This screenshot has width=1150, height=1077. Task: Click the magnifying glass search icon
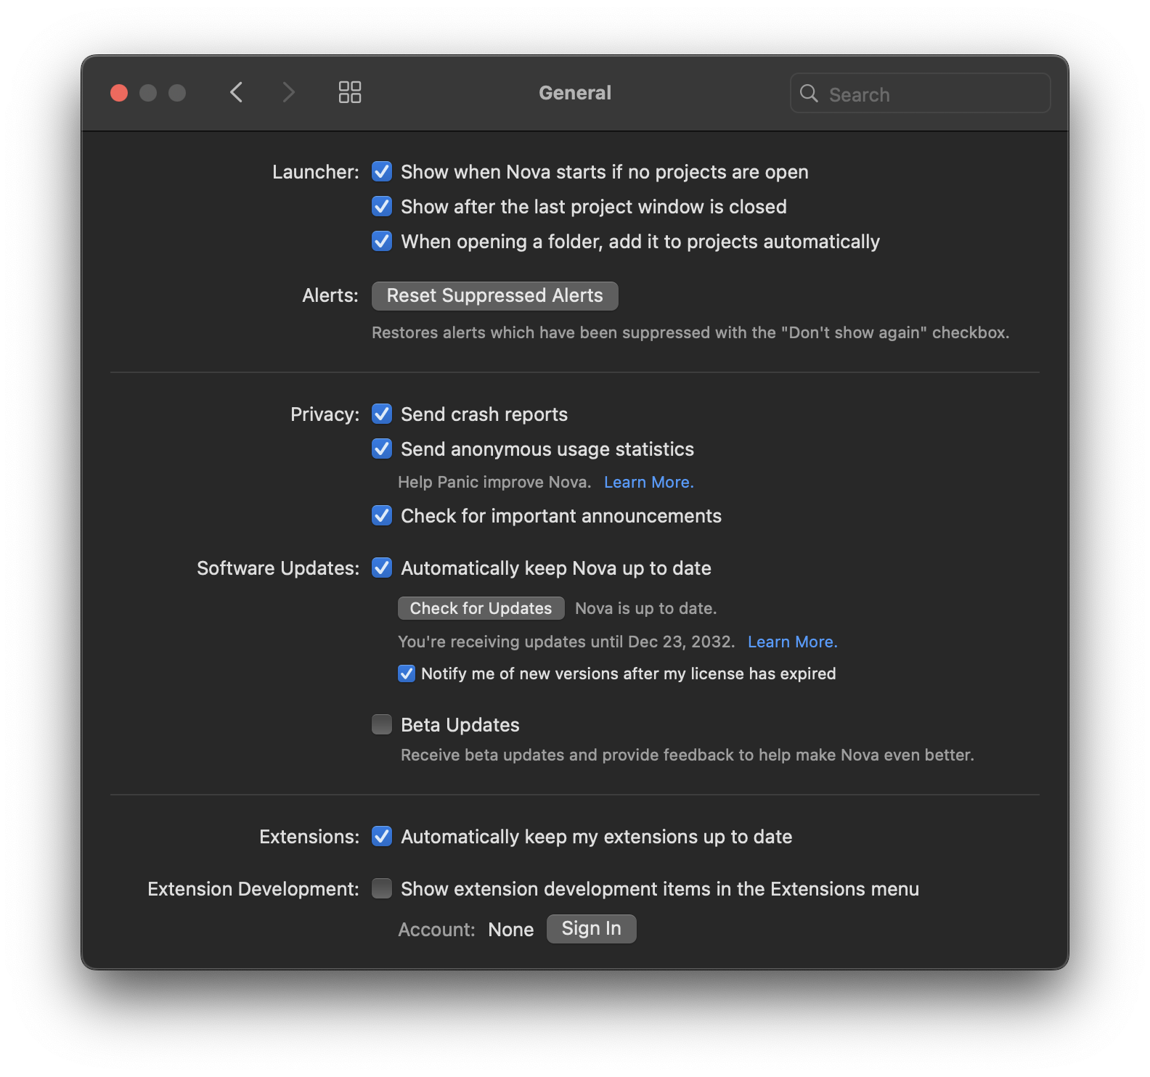point(809,94)
